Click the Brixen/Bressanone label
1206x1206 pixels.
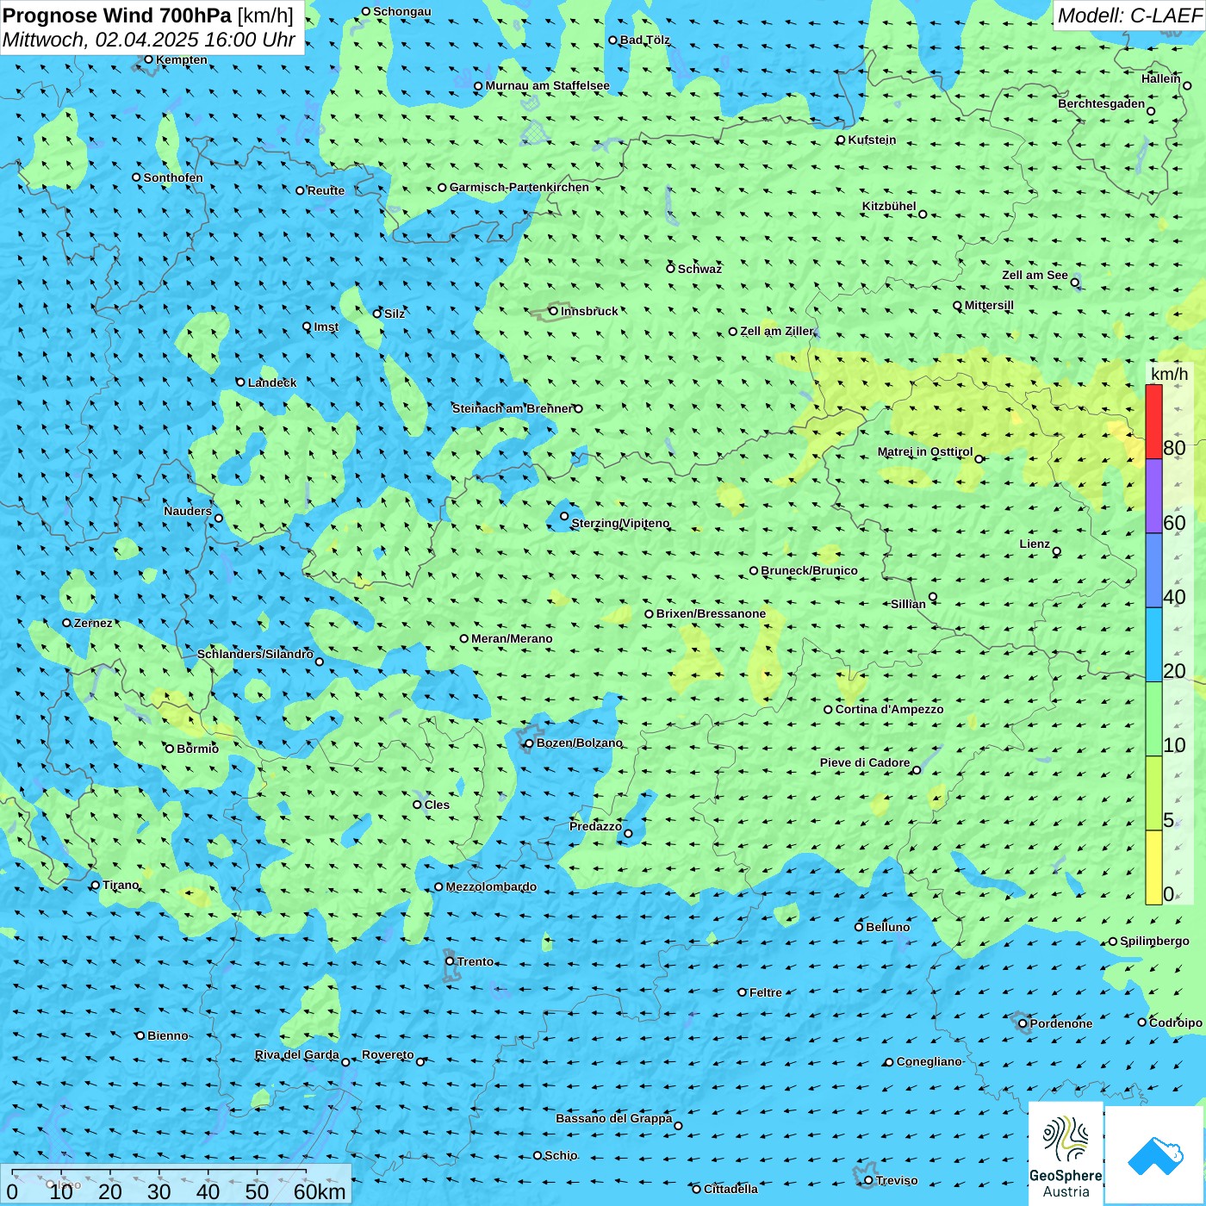click(711, 613)
